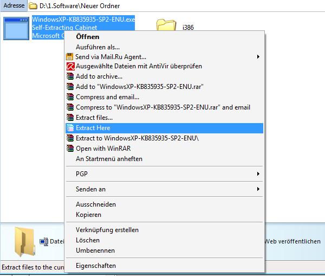325x276 pixels.
Task: Select the WindowsXP-KB835935 executable file icon
Action: click(x=16, y=28)
